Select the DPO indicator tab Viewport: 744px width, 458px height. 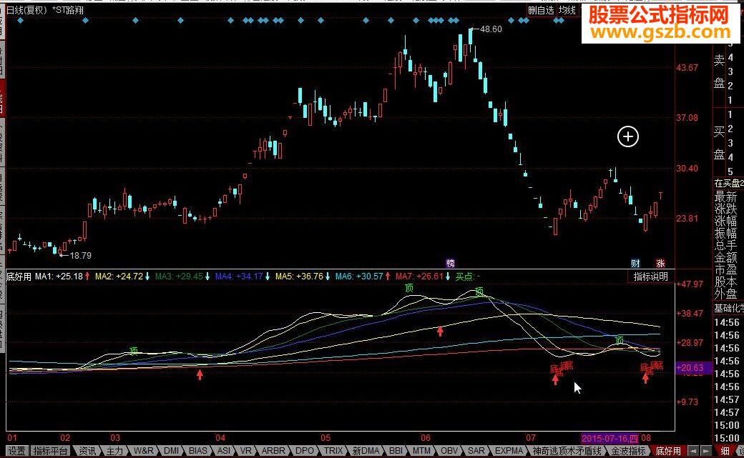tap(304, 450)
